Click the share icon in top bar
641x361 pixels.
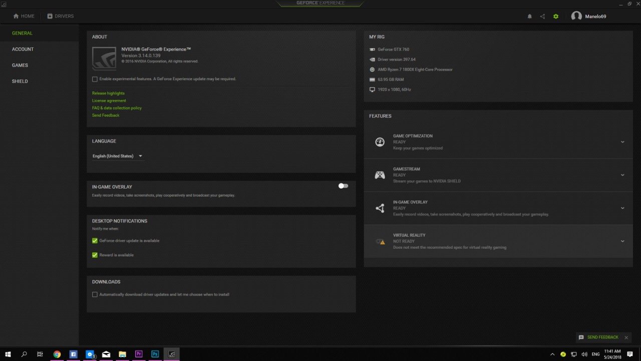tap(542, 17)
